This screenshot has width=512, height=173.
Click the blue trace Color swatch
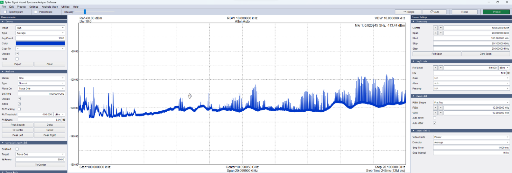tap(40, 43)
